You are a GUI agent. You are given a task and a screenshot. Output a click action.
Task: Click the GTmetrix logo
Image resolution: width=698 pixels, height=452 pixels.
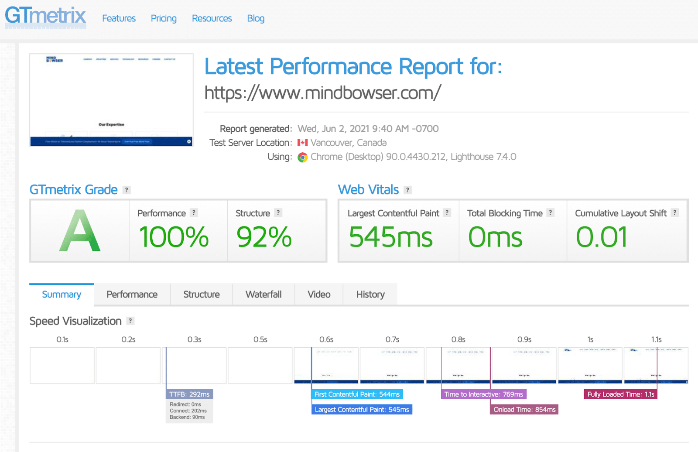pyautogui.click(x=45, y=17)
